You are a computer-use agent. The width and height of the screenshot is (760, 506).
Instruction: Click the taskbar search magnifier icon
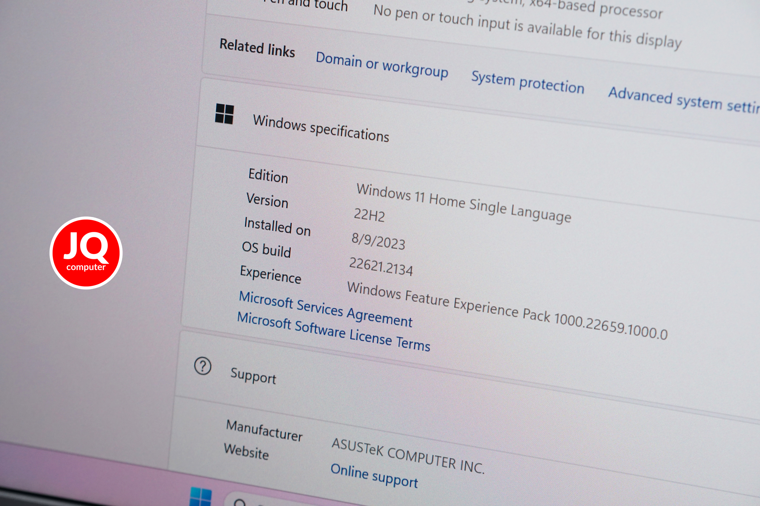pyautogui.click(x=240, y=503)
